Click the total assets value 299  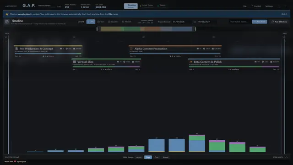pyautogui.click(x=67, y=7)
